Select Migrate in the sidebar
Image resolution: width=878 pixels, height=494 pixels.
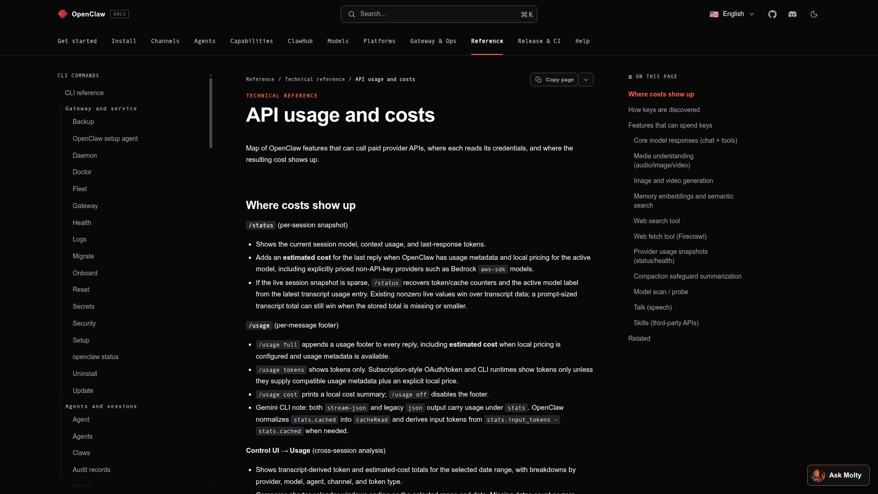83,256
